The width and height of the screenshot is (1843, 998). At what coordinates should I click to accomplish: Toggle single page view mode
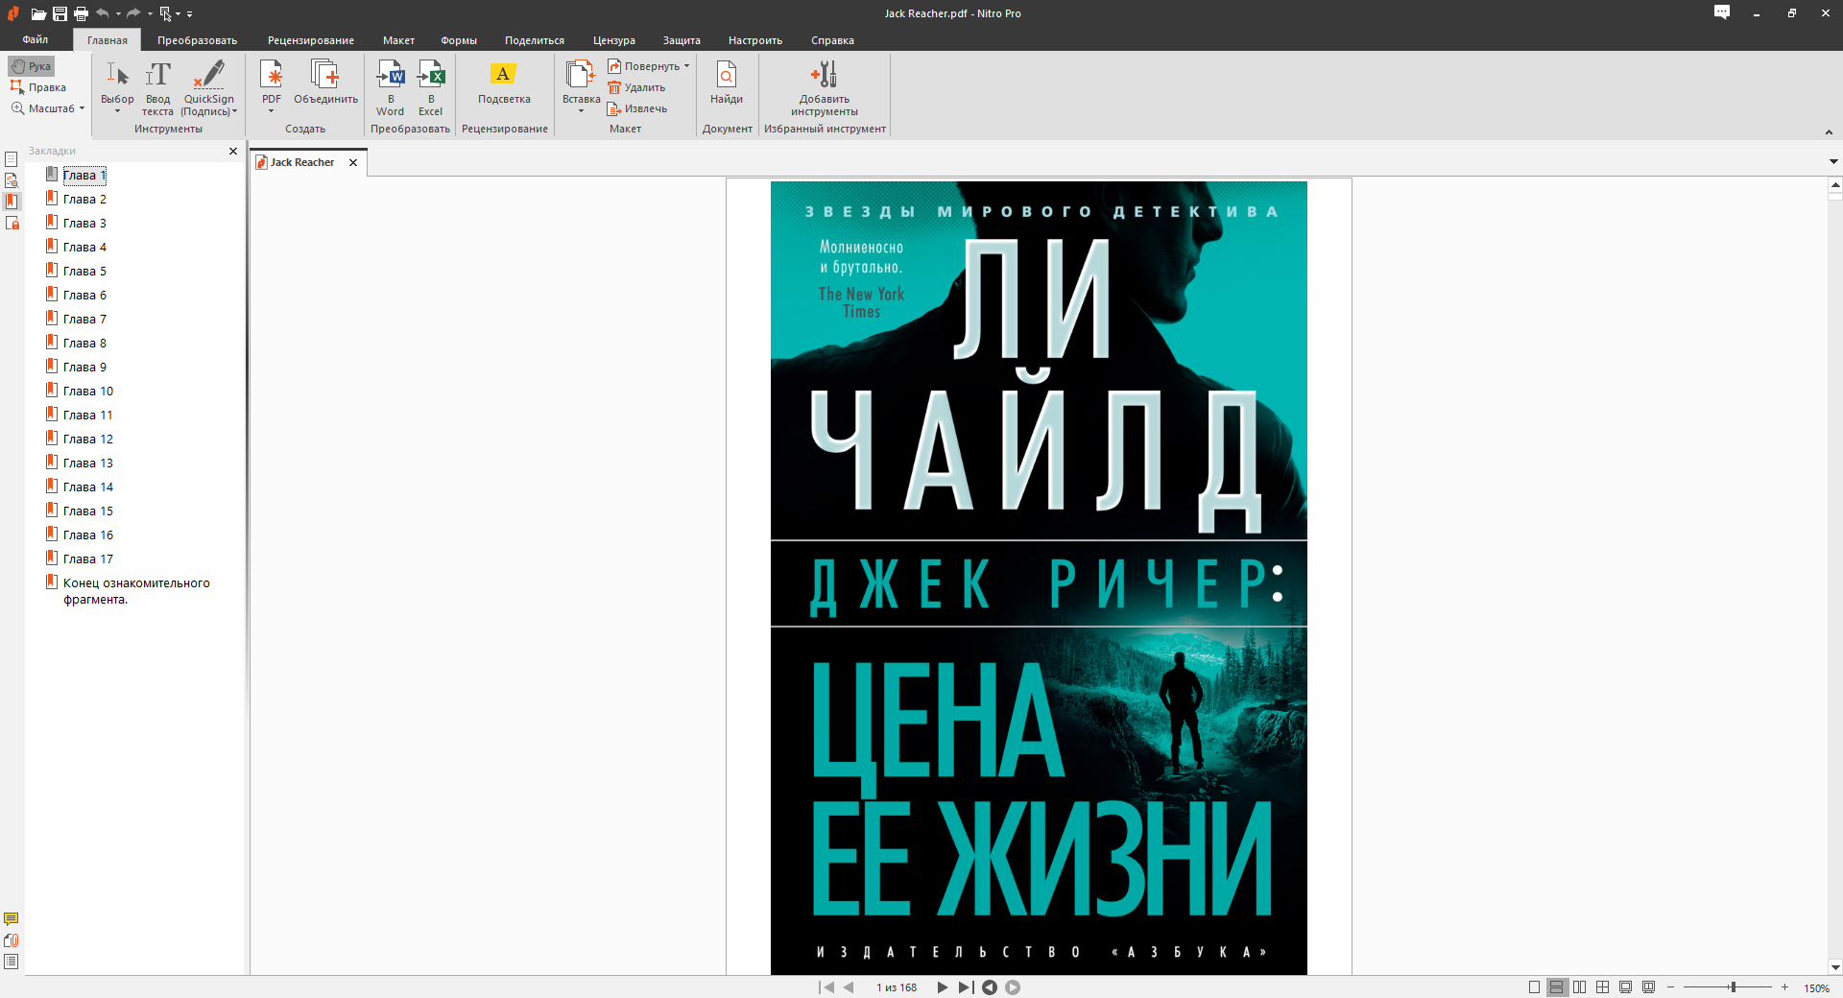pyautogui.click(x=1534, y=987)
